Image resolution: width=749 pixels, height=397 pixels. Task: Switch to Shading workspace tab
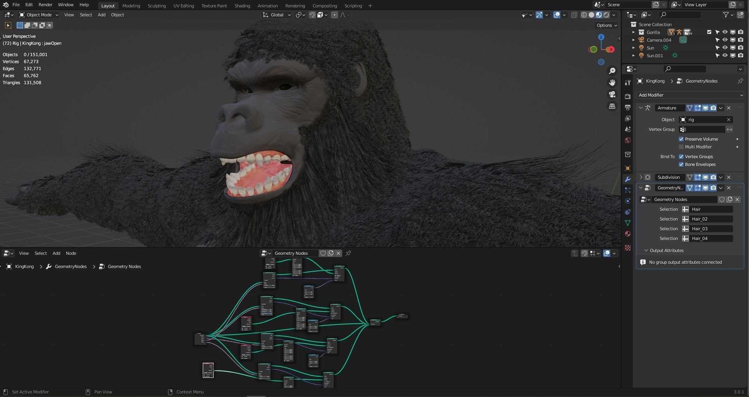pos(242,6)
